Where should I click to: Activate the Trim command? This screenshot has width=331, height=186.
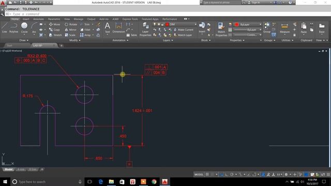pyautogui.click(x=85, y=24)
